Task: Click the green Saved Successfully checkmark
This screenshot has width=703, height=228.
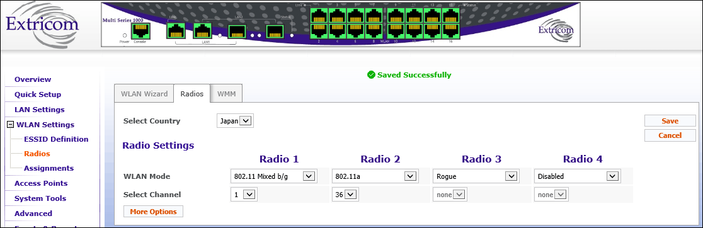Action: pos(371,75)
